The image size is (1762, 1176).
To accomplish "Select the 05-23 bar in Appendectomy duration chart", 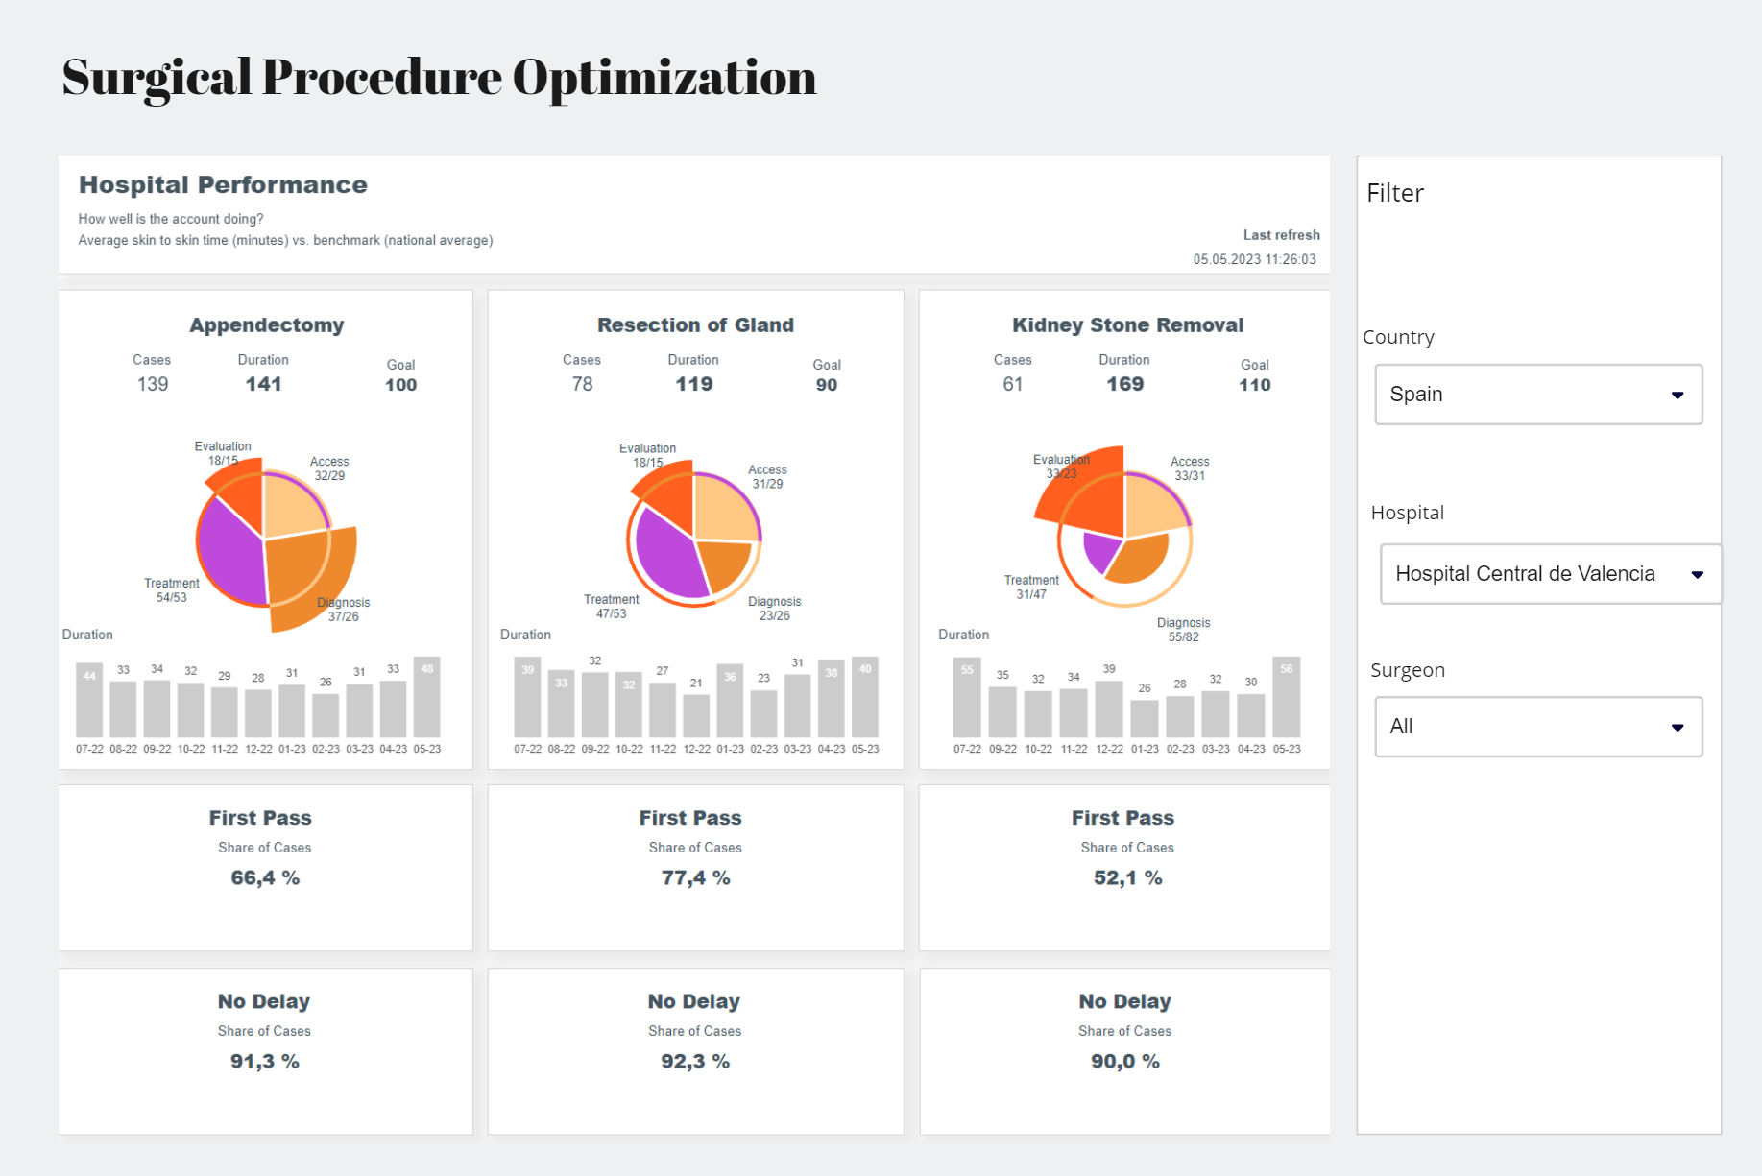I will (427, 697).
